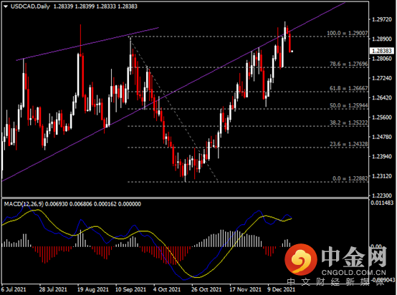The width and height of the screenshot is (397, 295).
Task: Select the 100.0 = 1.29007 Fibonacci label
Action: coord(348,33)
